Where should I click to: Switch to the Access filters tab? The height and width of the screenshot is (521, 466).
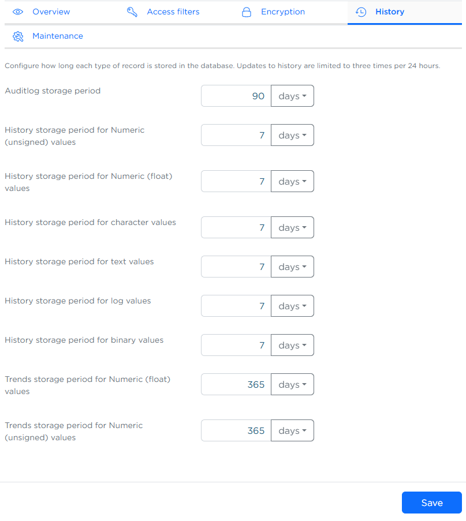click(173, 12)
